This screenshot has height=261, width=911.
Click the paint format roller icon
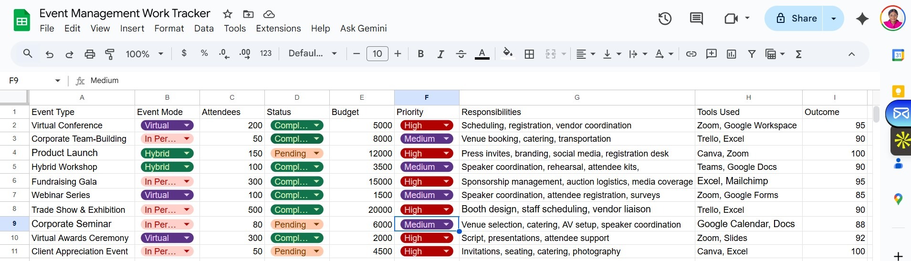point(110,54)
